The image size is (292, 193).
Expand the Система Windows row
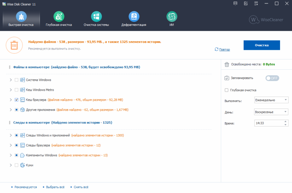(11, 80)
